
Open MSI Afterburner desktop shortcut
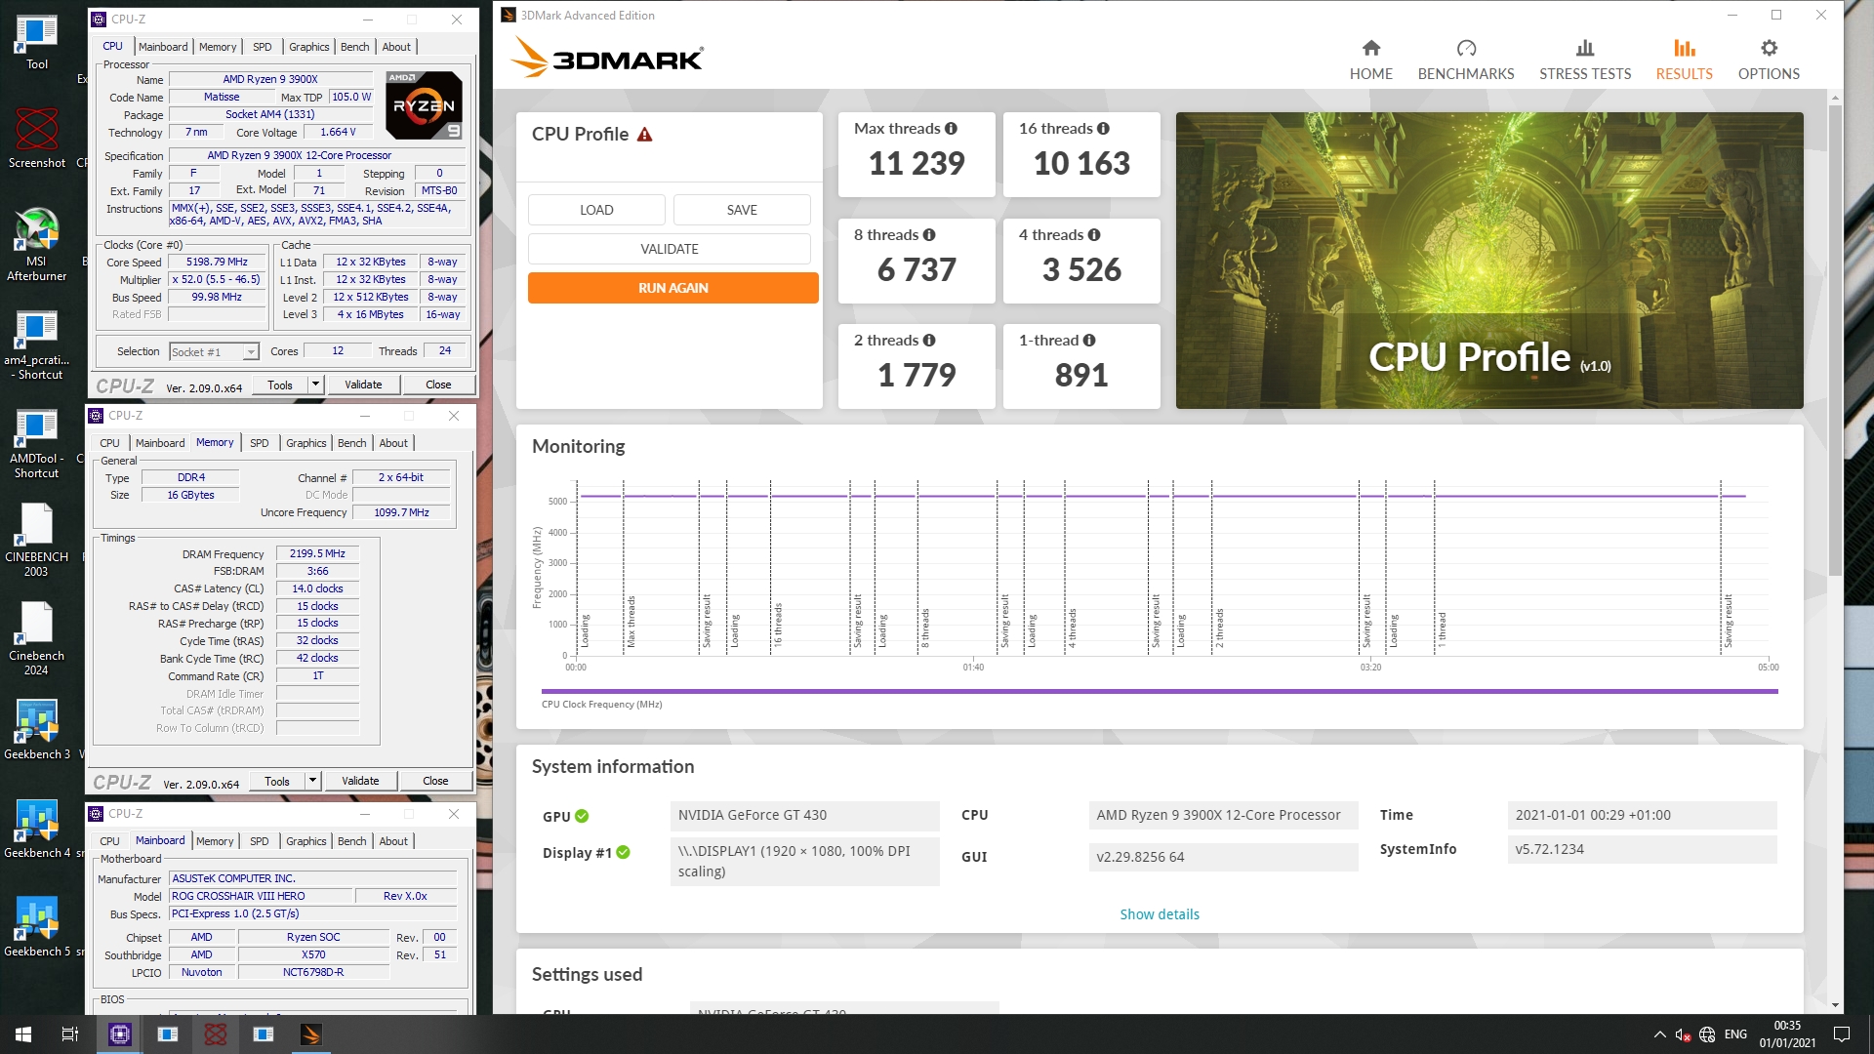[36, 245]
